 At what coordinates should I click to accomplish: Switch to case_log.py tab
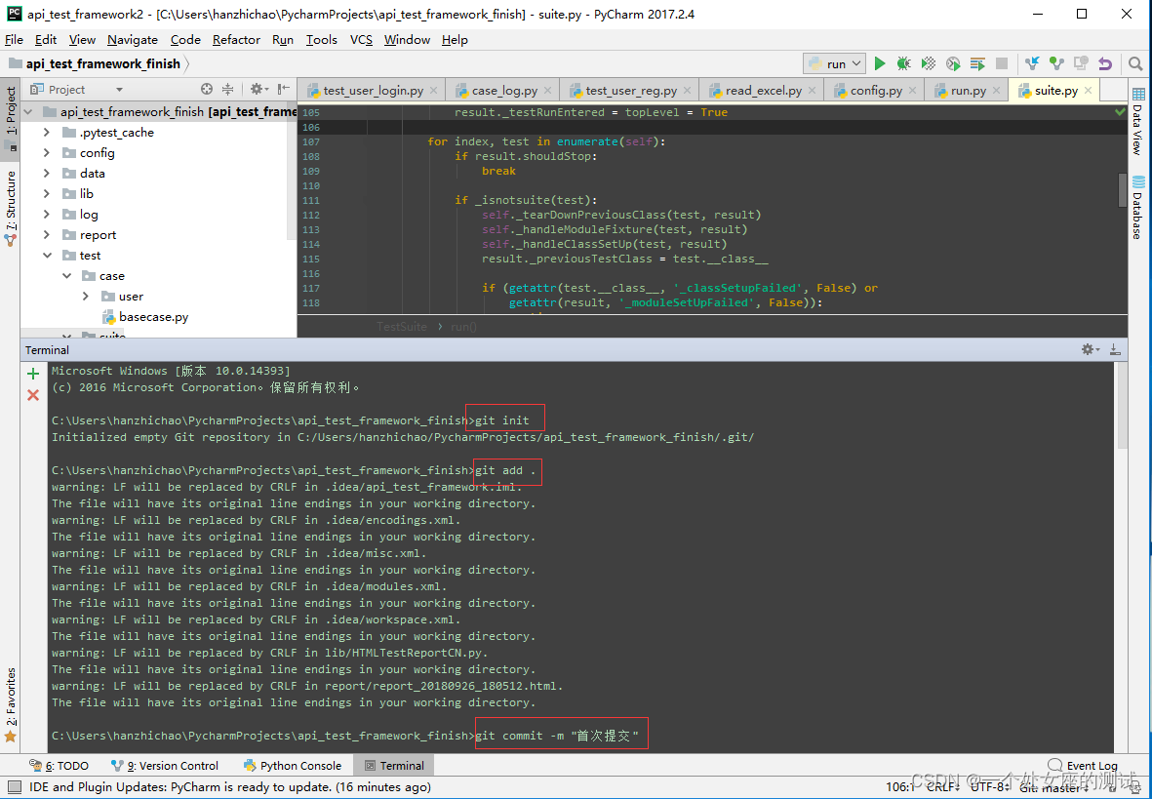(x=504, y=91)
